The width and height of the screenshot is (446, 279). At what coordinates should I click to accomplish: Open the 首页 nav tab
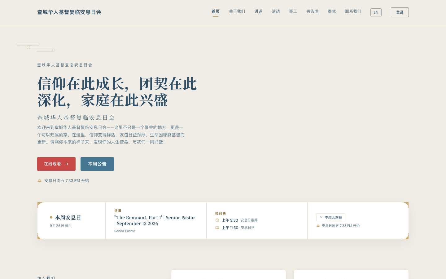(216, 11)
